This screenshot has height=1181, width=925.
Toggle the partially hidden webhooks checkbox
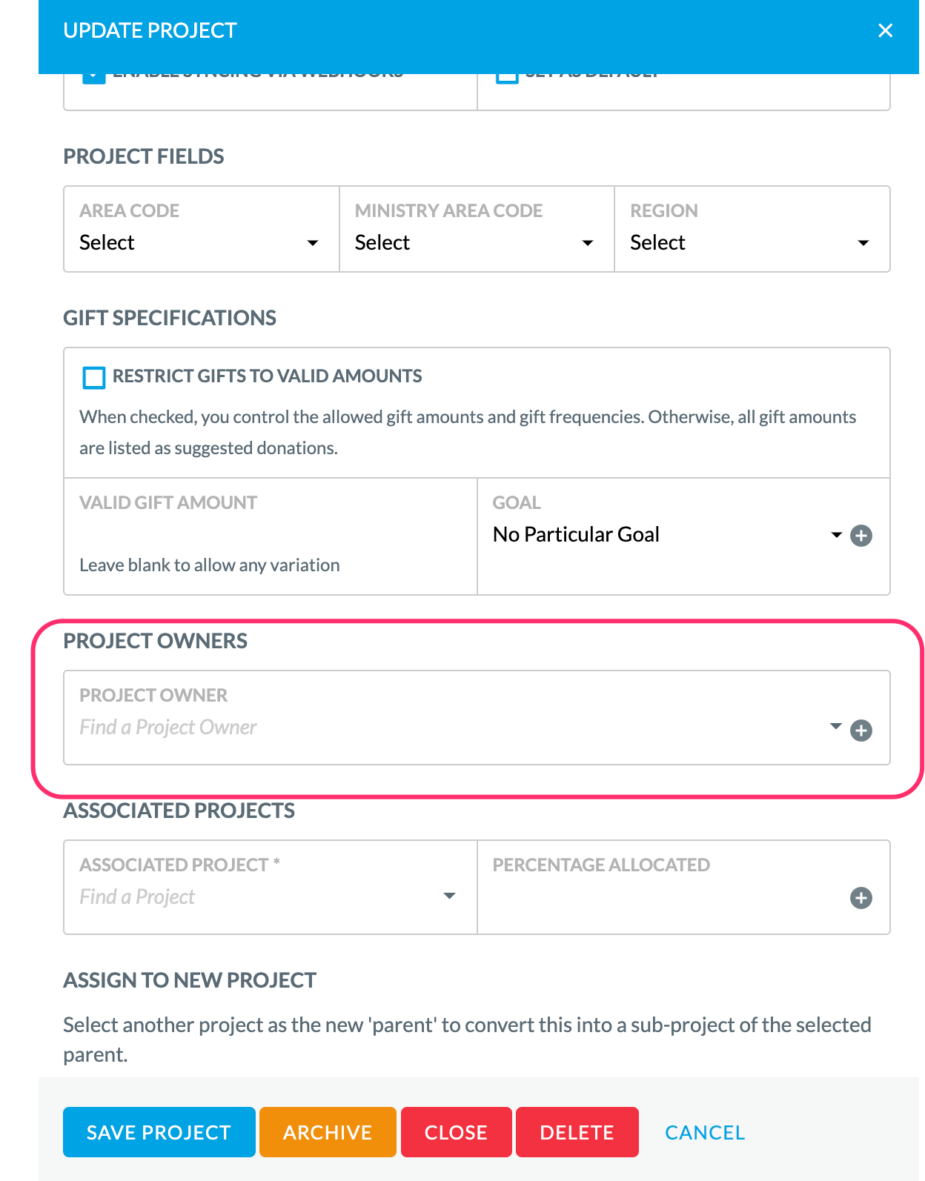tap(93, 76)
